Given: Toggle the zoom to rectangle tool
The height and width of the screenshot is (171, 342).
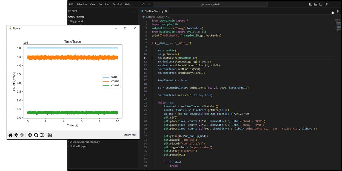Looking at the screenshot, I should pos(36,135).
